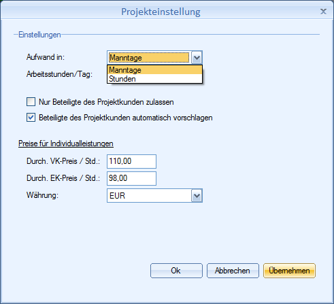Click the dropdown arrow beside Aufwand in

pyautogui.click(x=197, y=58)
